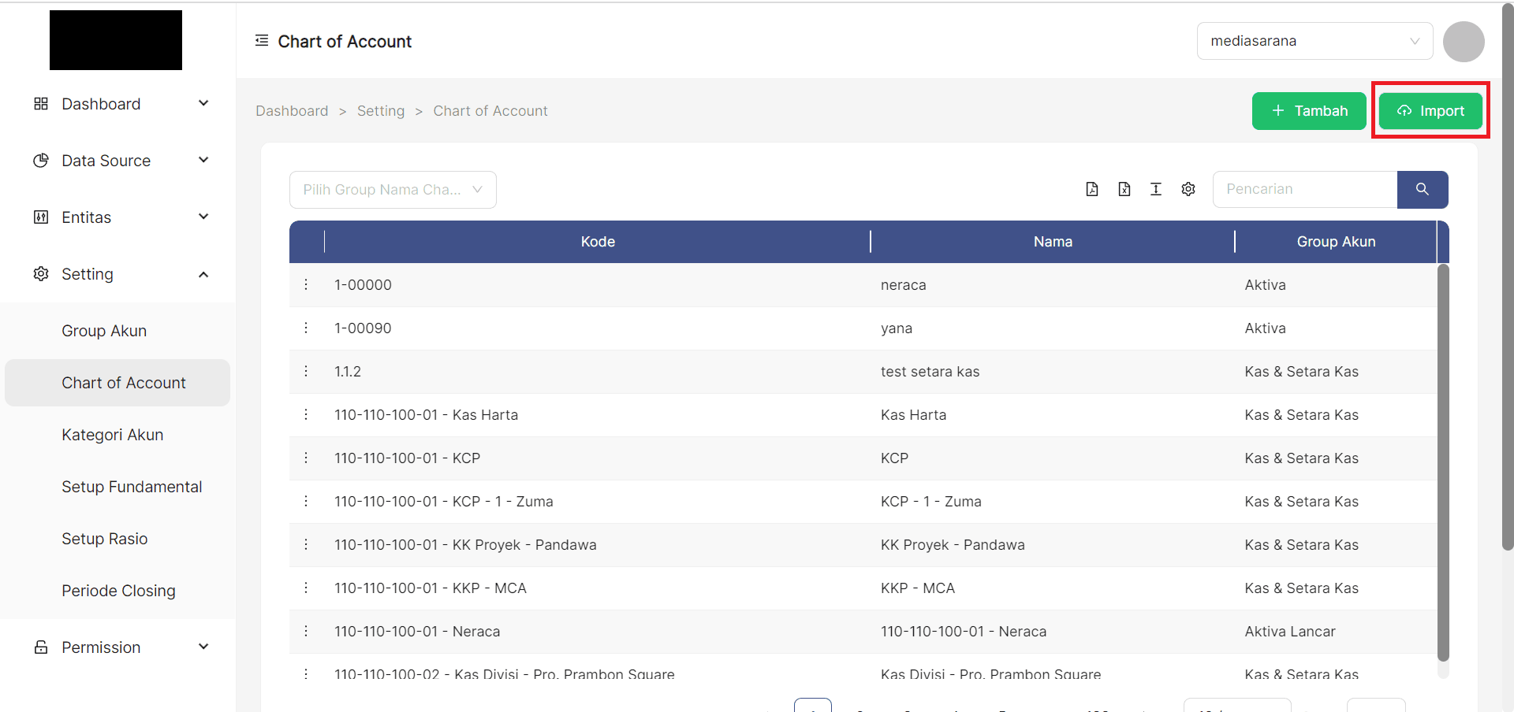This screenshot has width=1514, height=712.
Task: Click the Import button
Action: (1430, 110)
